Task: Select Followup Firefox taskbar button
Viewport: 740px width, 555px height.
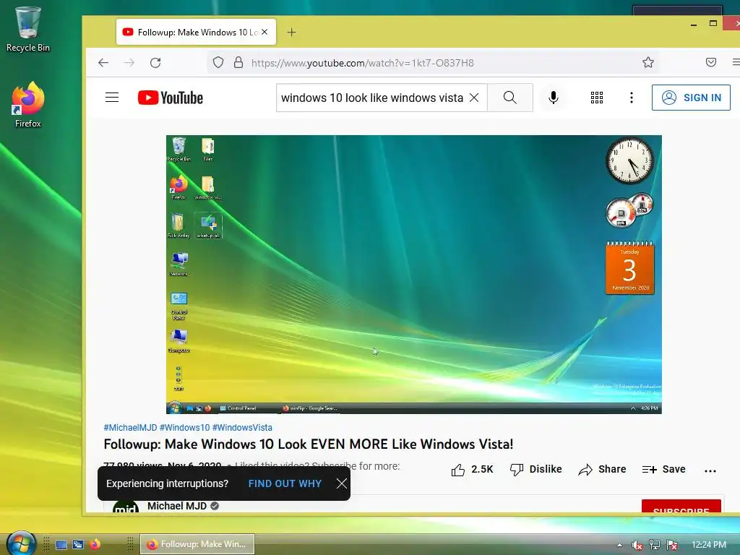Action: 197,544
